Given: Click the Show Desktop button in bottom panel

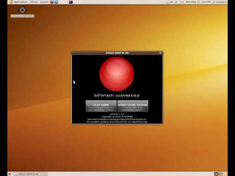Looking at the screenshot, I should tap(10, 174).
